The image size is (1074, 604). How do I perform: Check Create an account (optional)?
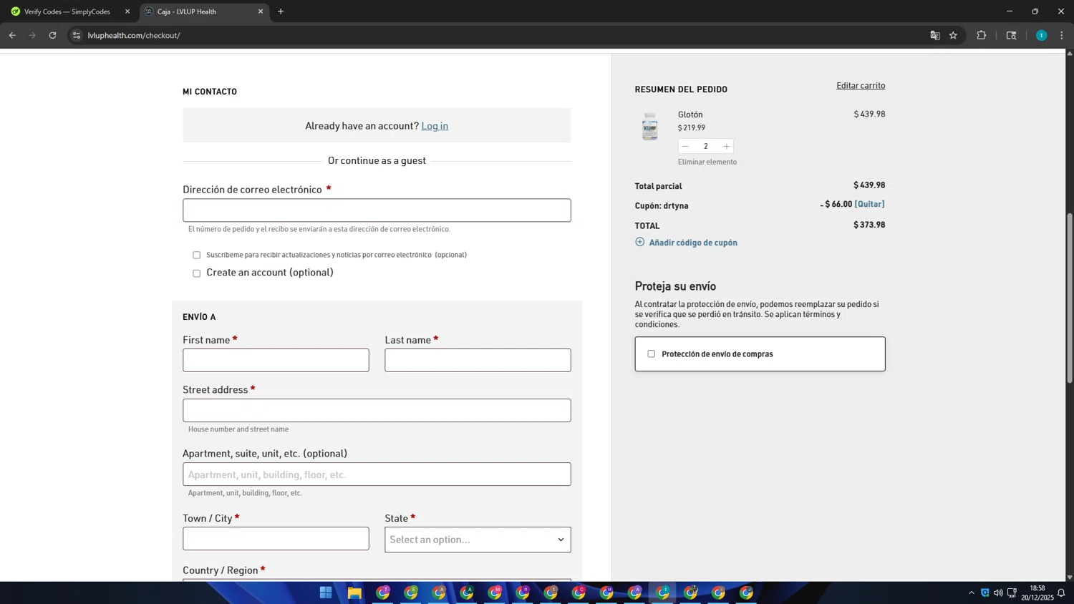(196, 273)
